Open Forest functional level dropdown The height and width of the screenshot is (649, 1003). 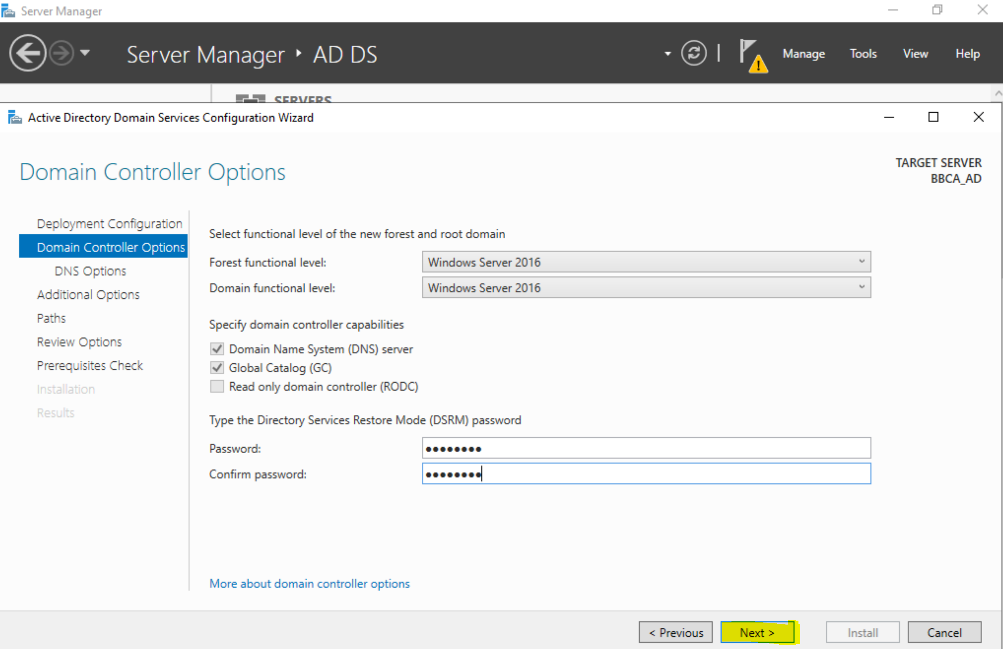pyautogui.click(x=646, y=262)
